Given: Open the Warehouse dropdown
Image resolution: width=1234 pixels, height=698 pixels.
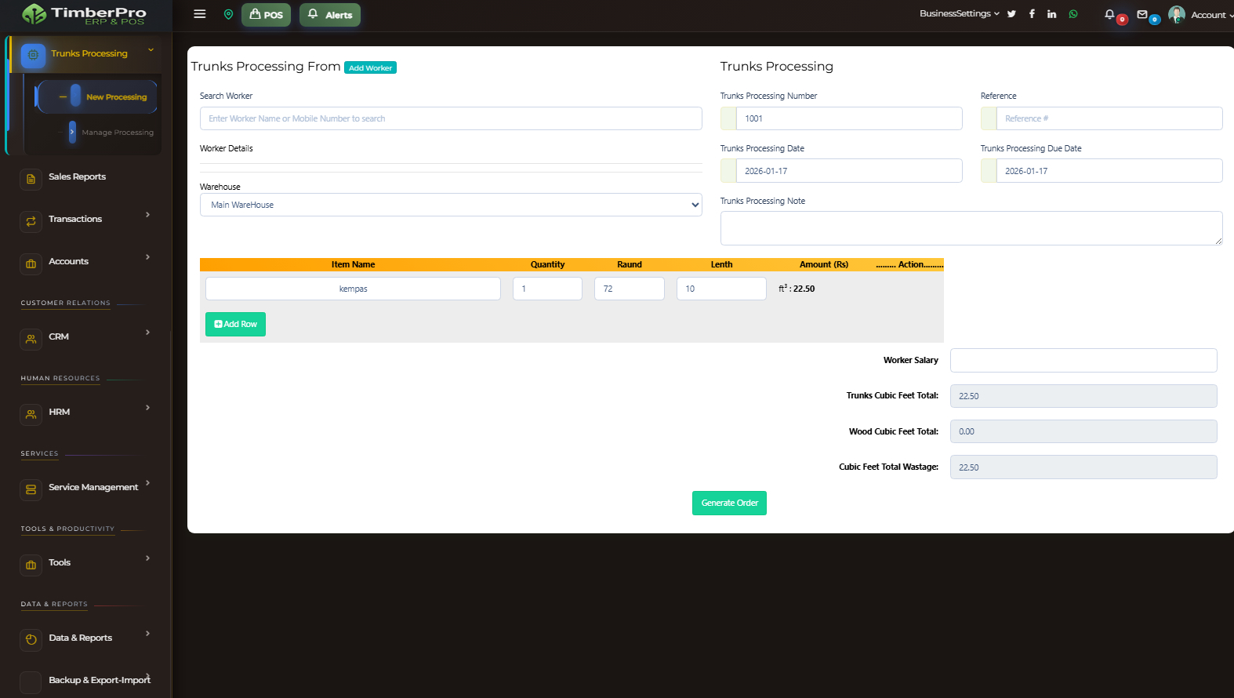Looking at the screenshot, I should [x=451, y=205].
